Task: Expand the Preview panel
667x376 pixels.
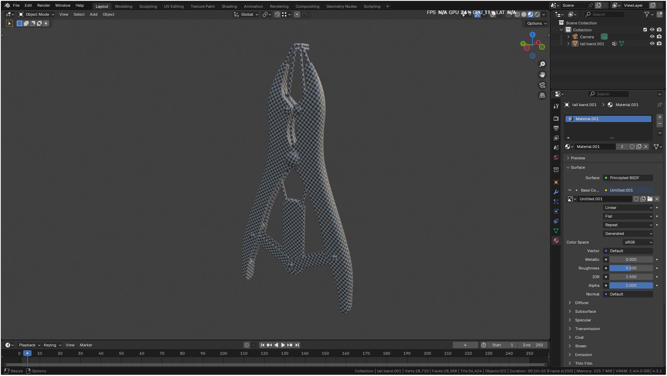Action: 578,158
